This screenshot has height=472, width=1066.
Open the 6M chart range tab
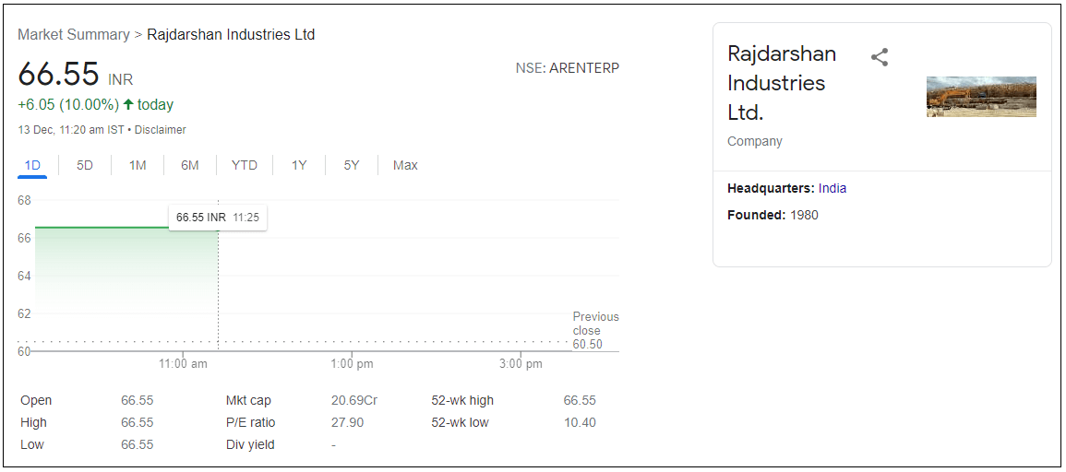coord(190,166)
